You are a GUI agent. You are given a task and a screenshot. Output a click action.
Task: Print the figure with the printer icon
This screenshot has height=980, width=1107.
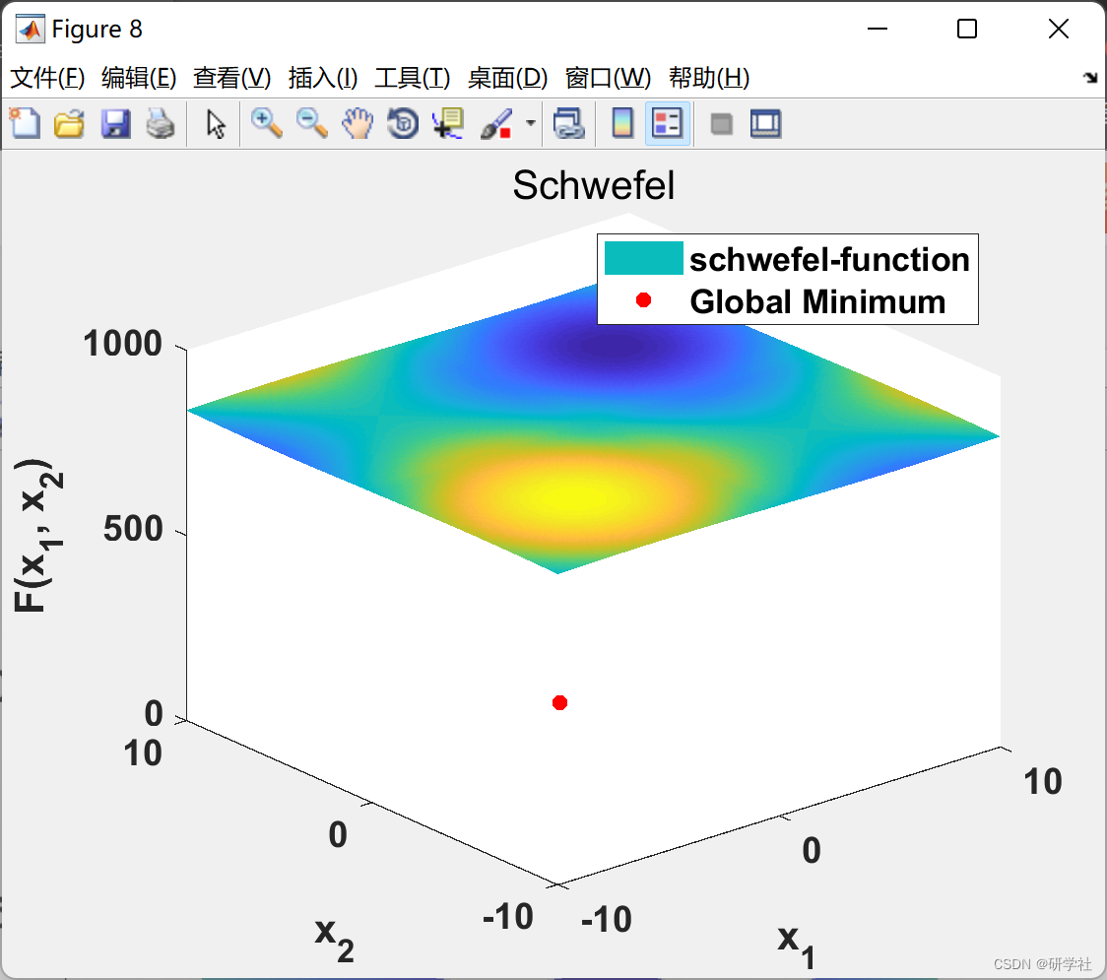tap(161, 123)
